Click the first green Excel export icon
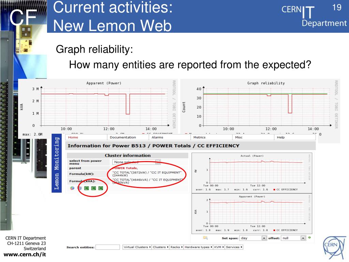349x262 pixels. [87, 188]
